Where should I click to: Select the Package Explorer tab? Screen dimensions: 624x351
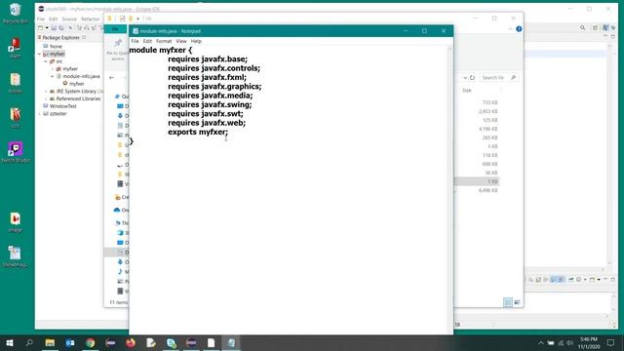(60, 37)
